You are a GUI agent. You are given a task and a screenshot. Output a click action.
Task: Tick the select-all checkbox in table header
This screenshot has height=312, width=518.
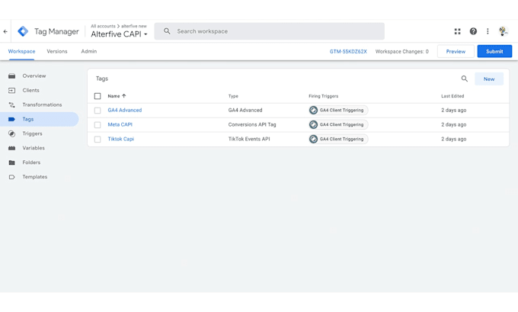coord(98,96)
